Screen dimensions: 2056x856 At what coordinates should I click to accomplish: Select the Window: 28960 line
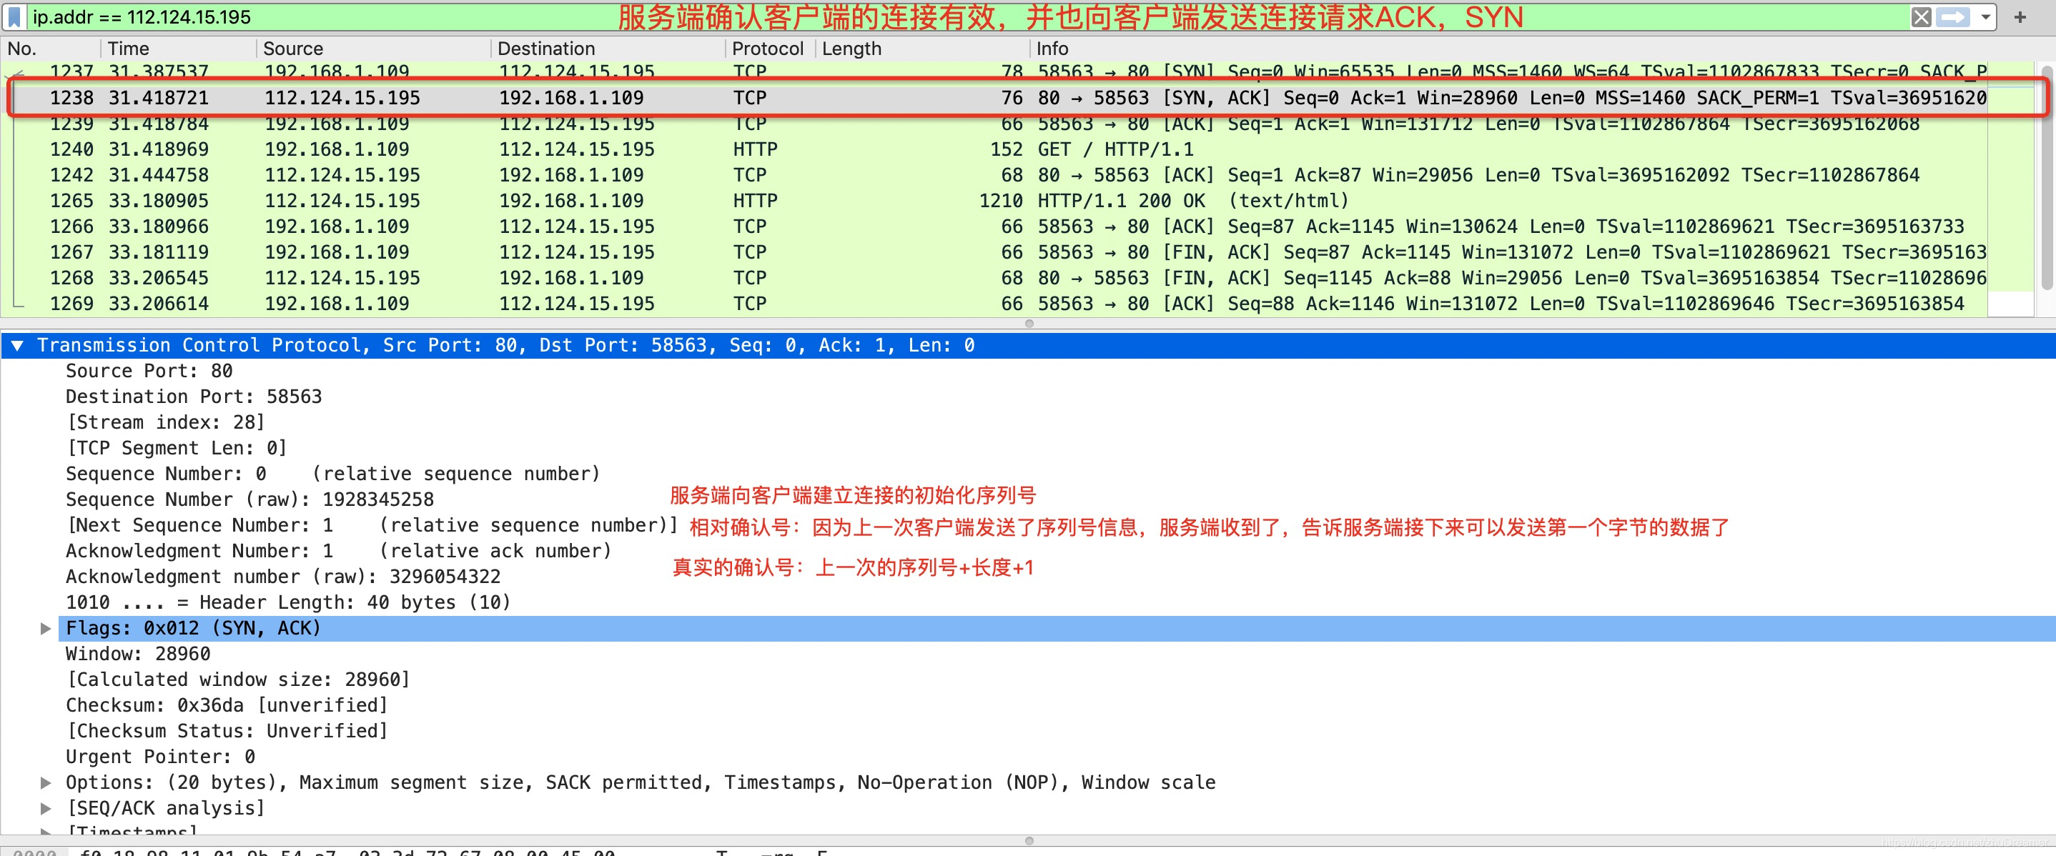pos(137,655)
